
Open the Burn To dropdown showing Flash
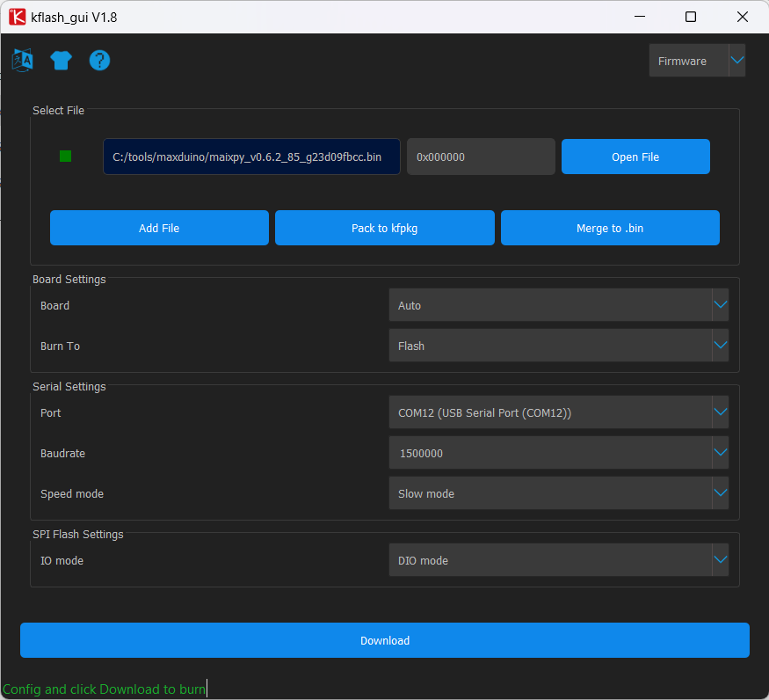(x=559, y=346)
